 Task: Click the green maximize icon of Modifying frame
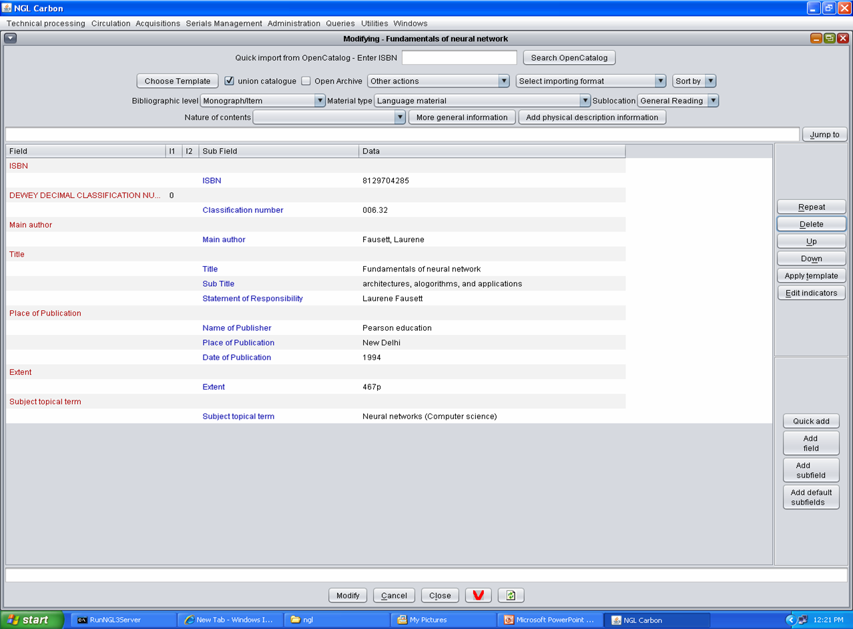(x=829, y=39)
